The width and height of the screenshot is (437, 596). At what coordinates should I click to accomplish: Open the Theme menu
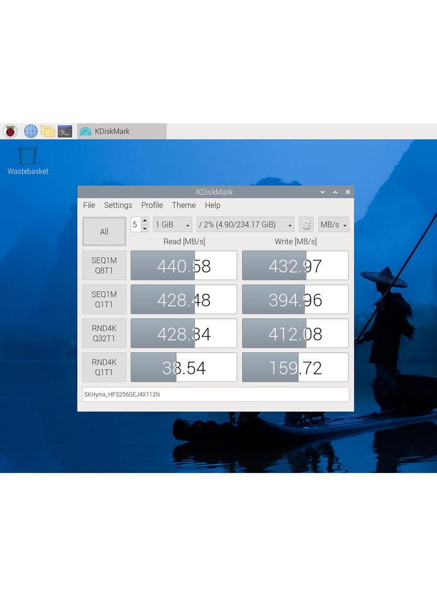point(183,205)
